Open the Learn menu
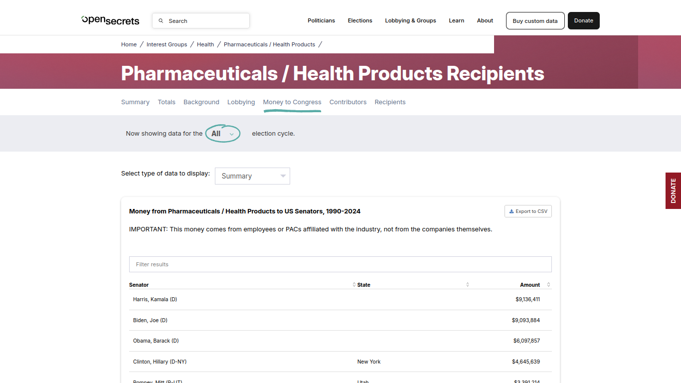681x383 pixels. 456,20
